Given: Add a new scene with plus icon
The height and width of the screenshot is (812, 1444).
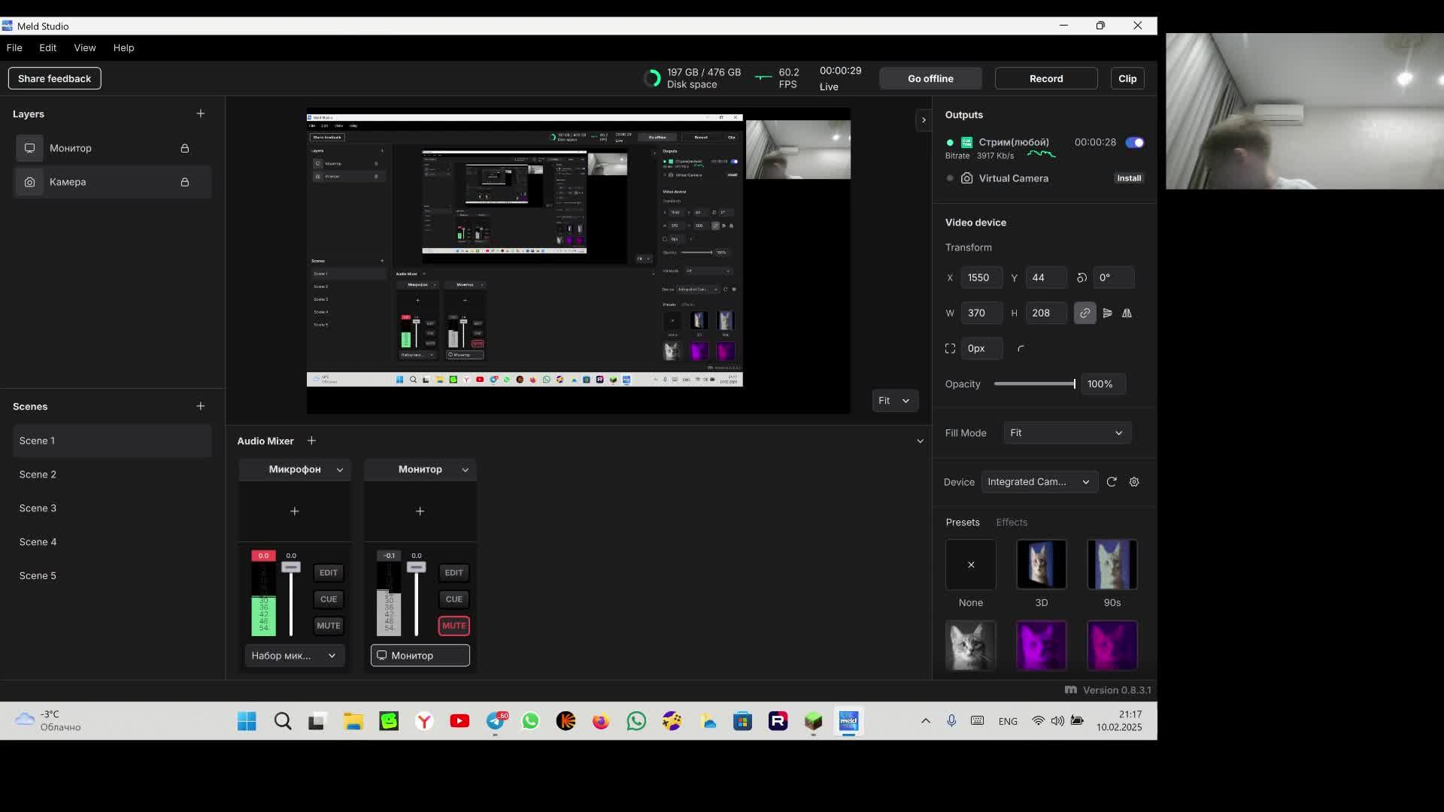Looking at the screenshot, I should [x=200, y=406].
